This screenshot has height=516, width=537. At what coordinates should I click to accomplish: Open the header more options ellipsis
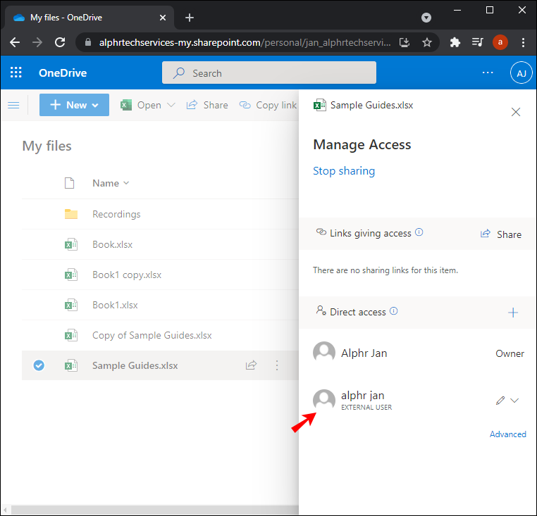(x=488, y=73)
